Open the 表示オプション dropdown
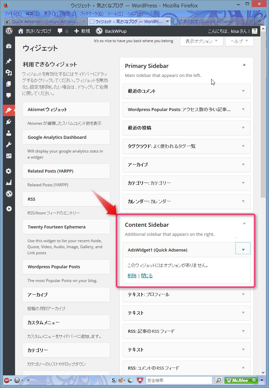Viewport: 269px width, 388px height. click(x=201, y=41)
